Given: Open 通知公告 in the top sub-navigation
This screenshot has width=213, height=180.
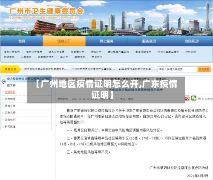Looking at the screenshot, I should 96,52.
